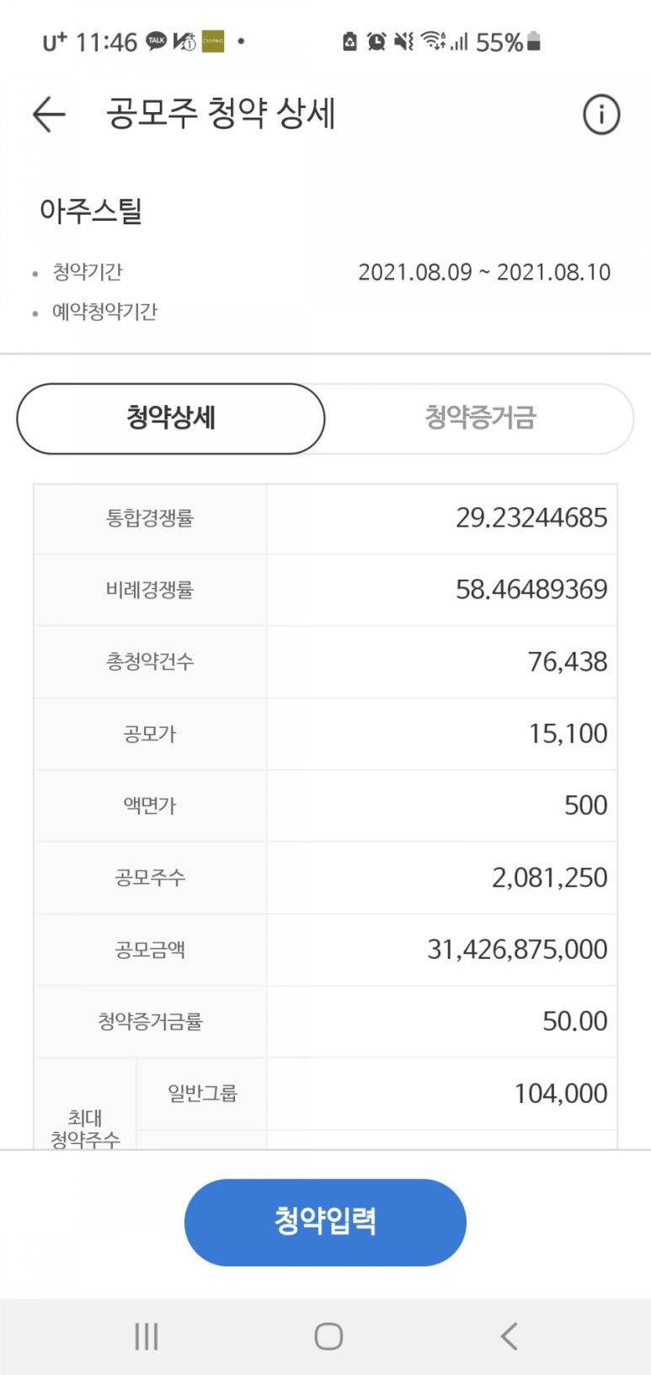Open the info icon in the header

pyautogui.click(x=601, y=115)
